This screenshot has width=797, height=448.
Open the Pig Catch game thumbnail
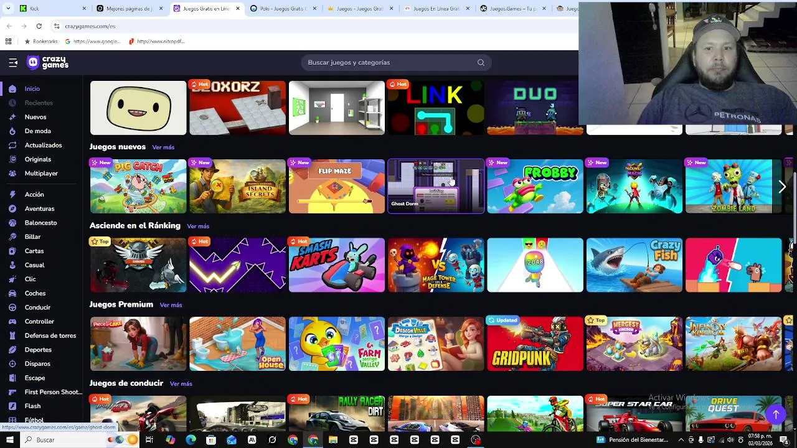pyautogui.click(x=138, y=186)
